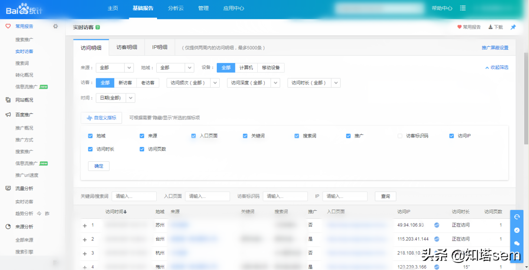The image size is (529, 270).
Task: Toggle the 访问页数 checkbox
Action: point(142,149)
